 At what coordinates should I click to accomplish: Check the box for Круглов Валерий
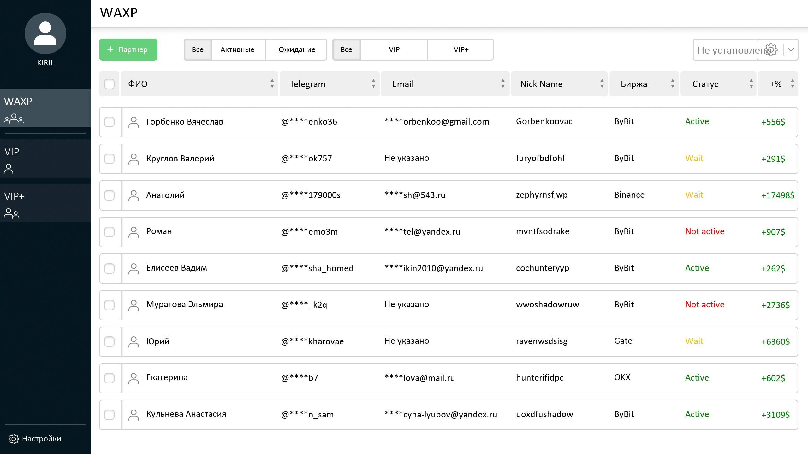[x=109, y=159]
